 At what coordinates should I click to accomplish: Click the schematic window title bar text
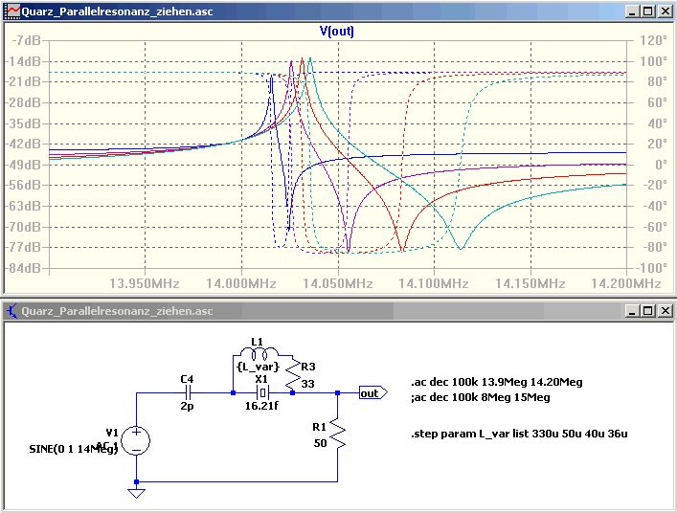point(117,311)
